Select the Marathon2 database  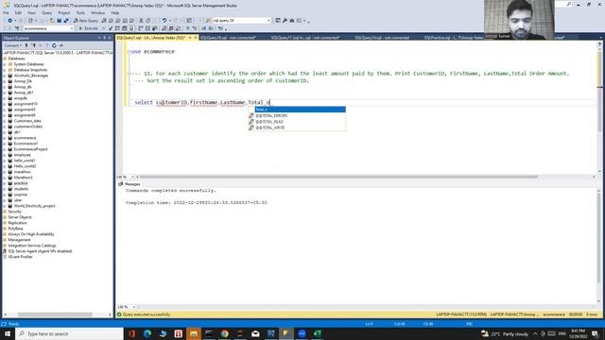point(23,178)
